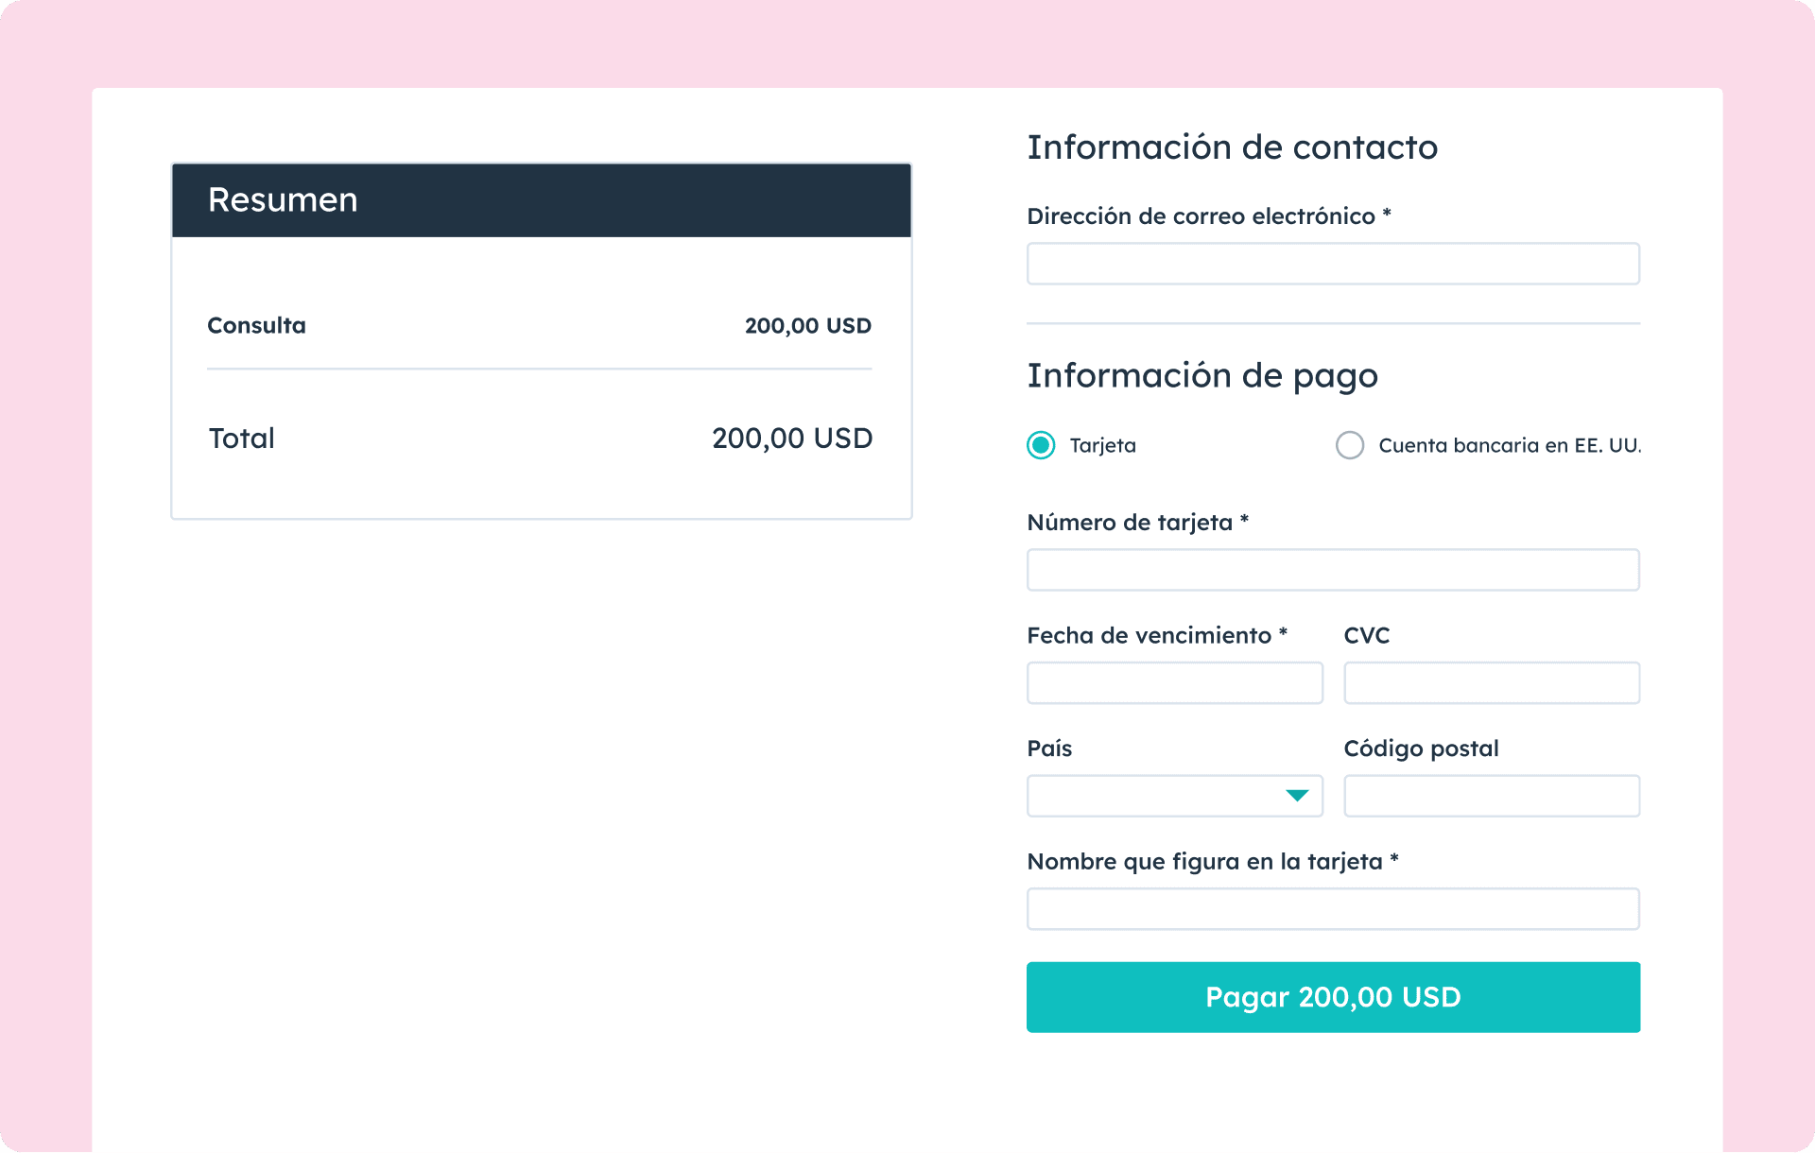Viewport: 1815px width, 1153px height.
Task: Click the Cuenta bancaria en EE. UU. label
Action: (x=1510, y=445)
